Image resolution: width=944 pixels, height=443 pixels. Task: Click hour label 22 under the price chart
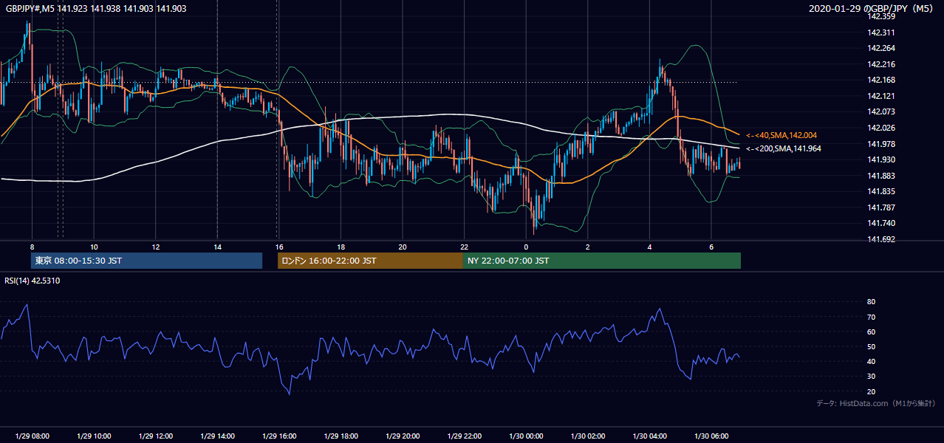point(464,247)
